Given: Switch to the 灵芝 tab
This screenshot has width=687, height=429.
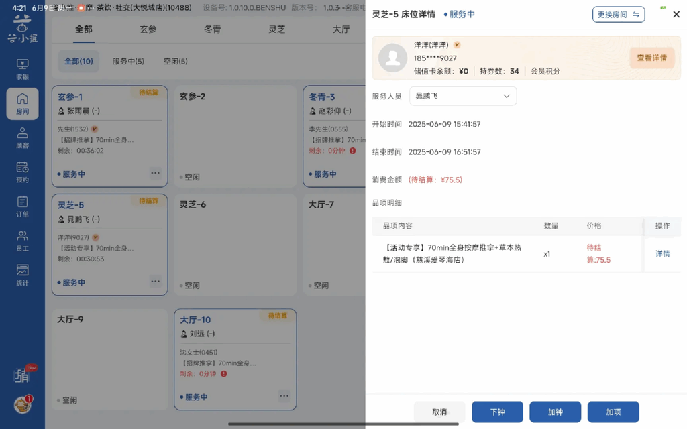Looking at the screenshot, I should click(277, 29).
